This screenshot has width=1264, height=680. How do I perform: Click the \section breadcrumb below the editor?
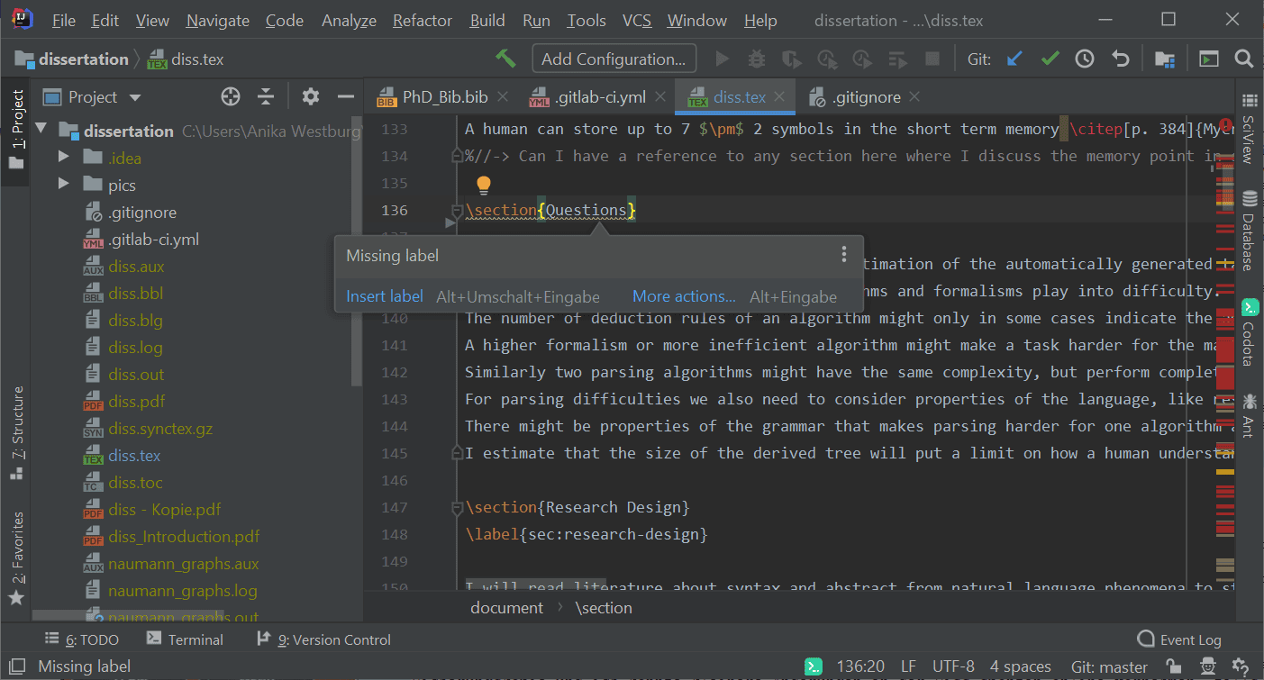point(604,607)
